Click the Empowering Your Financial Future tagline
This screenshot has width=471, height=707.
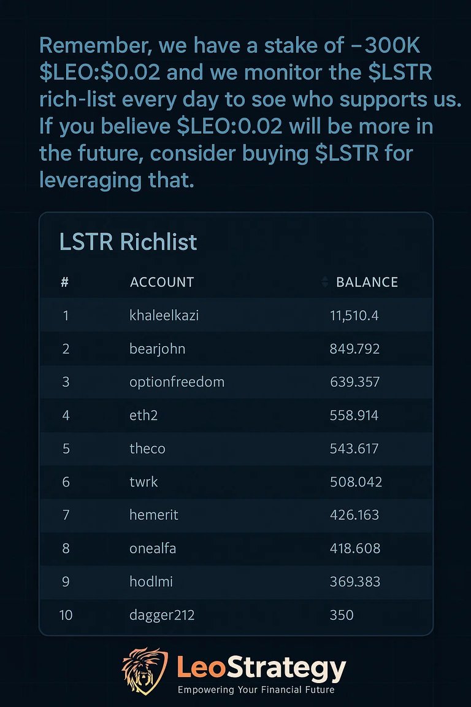(x=256, y=690)
